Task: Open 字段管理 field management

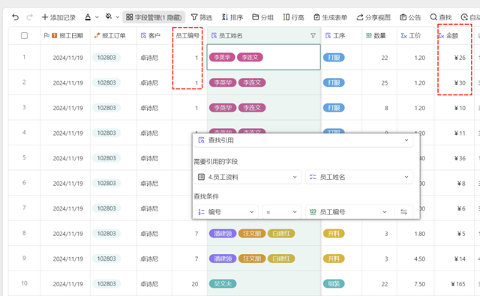Action: click(x=154, y=17)
